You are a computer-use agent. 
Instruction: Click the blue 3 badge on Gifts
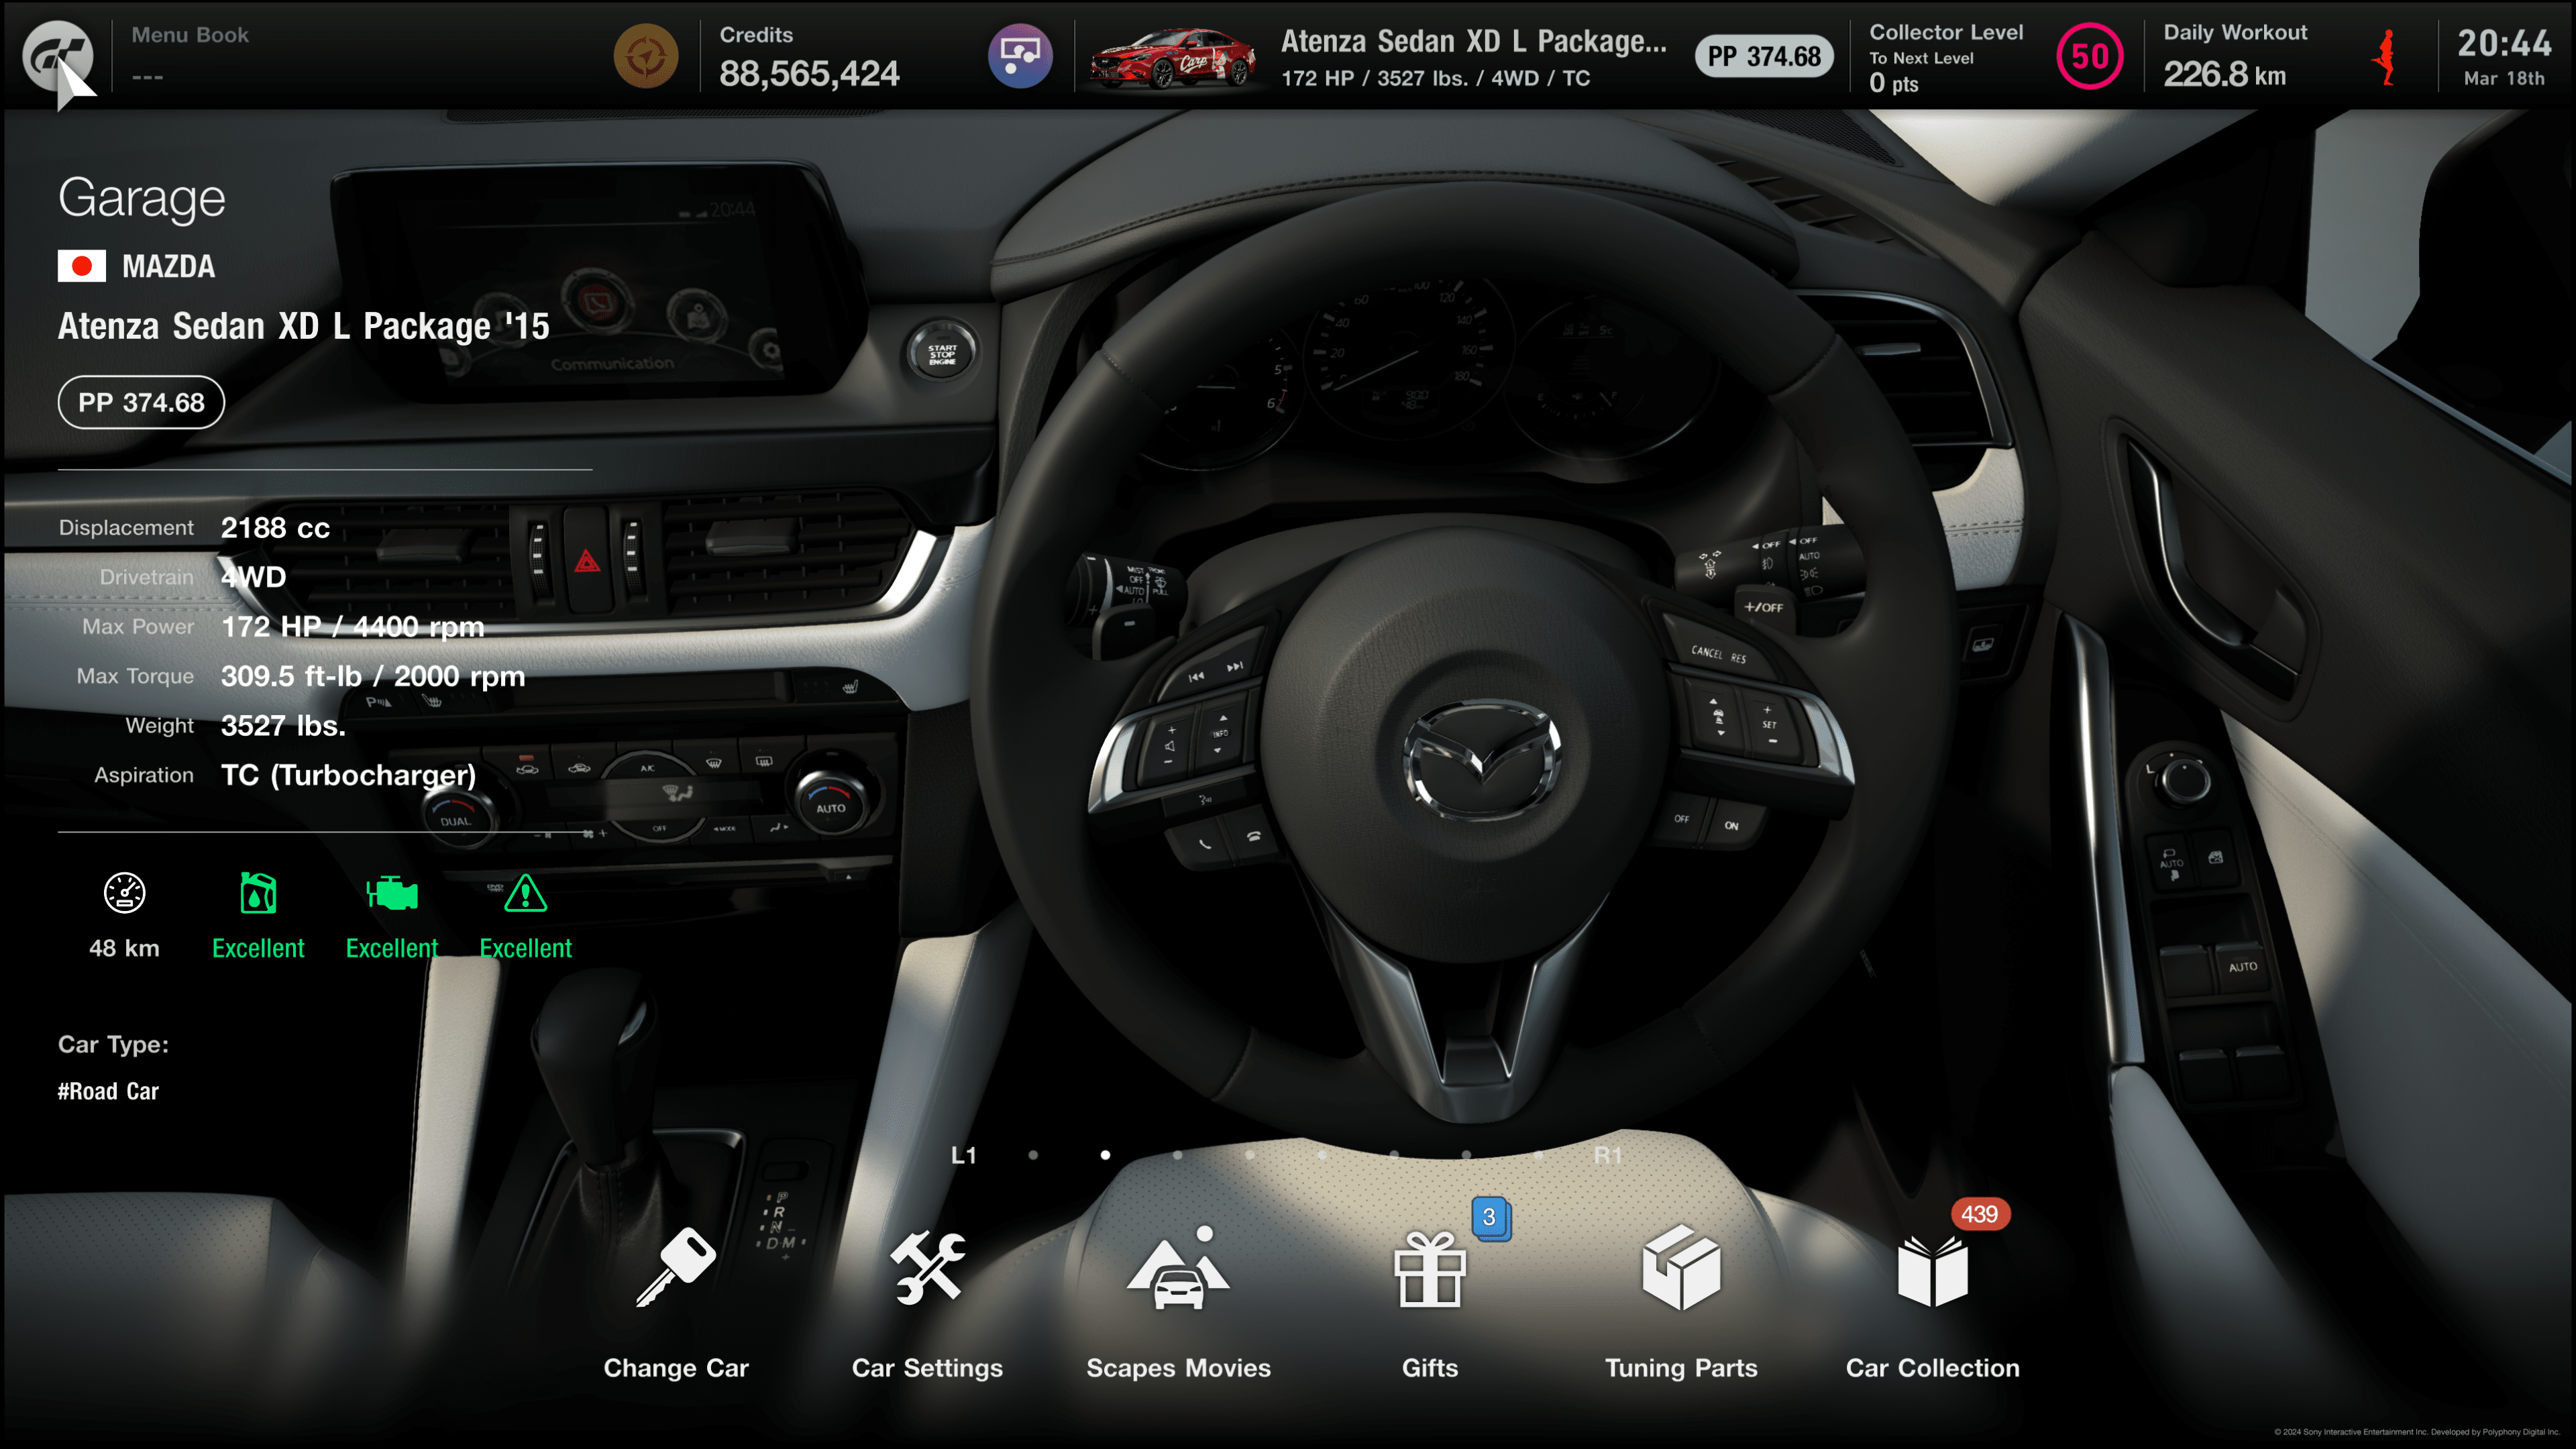tap(1490, 1217)
